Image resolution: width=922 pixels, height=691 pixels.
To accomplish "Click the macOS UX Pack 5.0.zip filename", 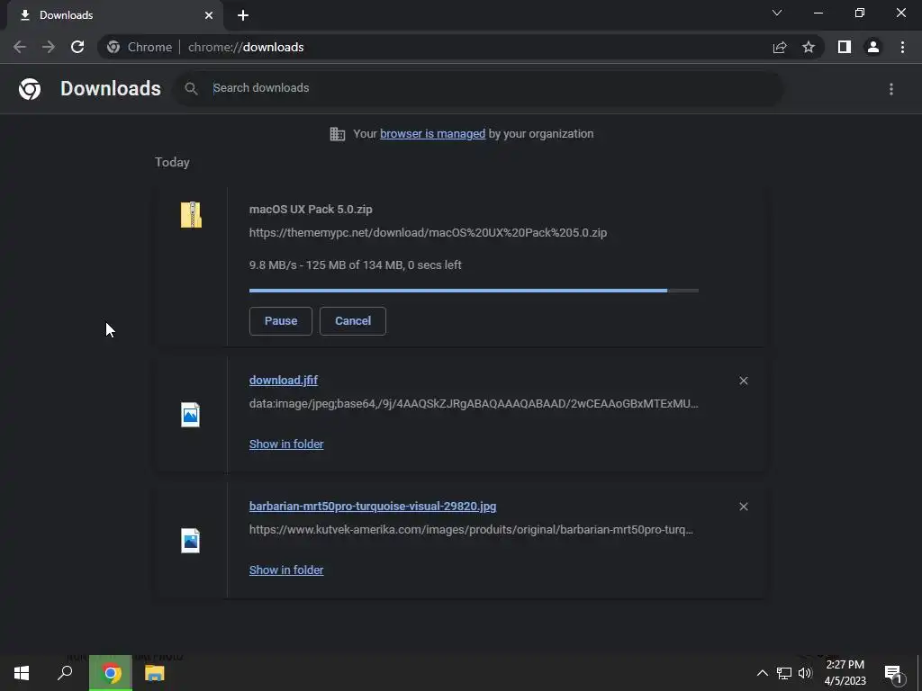I will [311, 209].
